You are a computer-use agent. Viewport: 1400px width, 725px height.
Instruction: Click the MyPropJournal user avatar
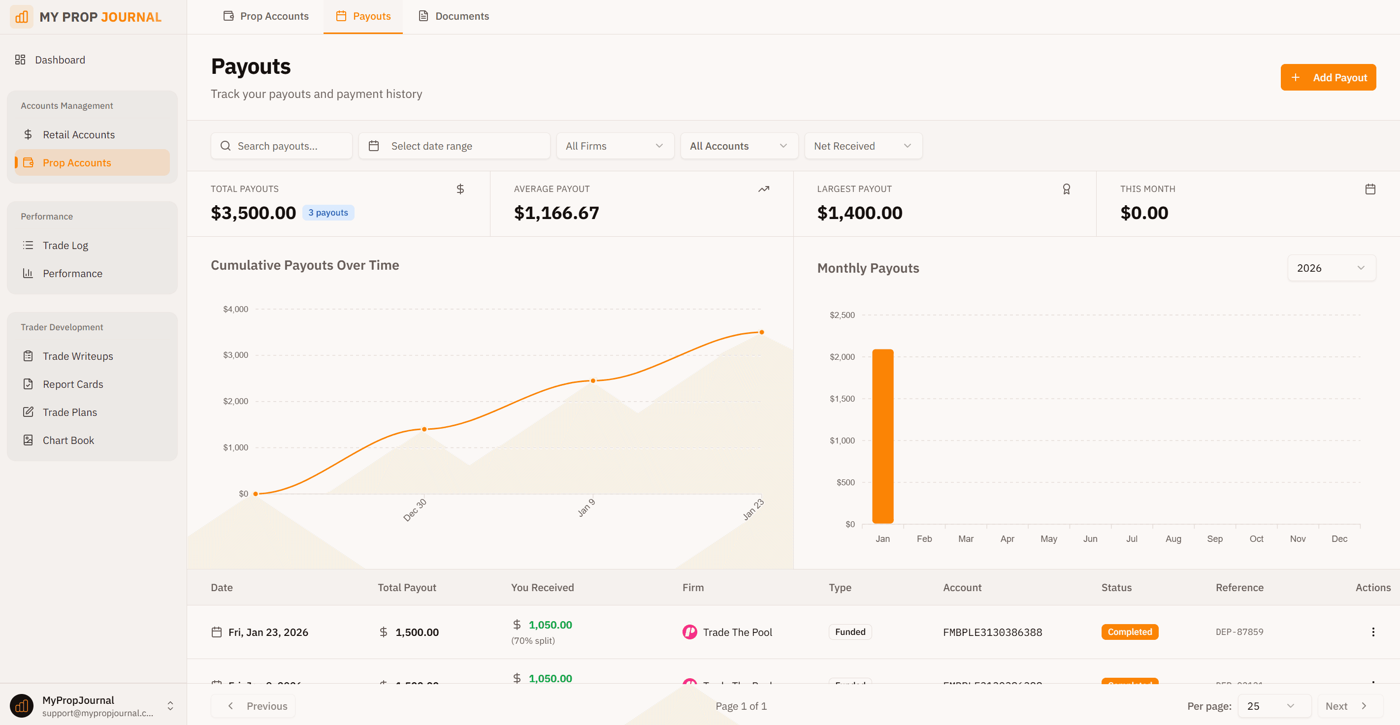point(22,706)
